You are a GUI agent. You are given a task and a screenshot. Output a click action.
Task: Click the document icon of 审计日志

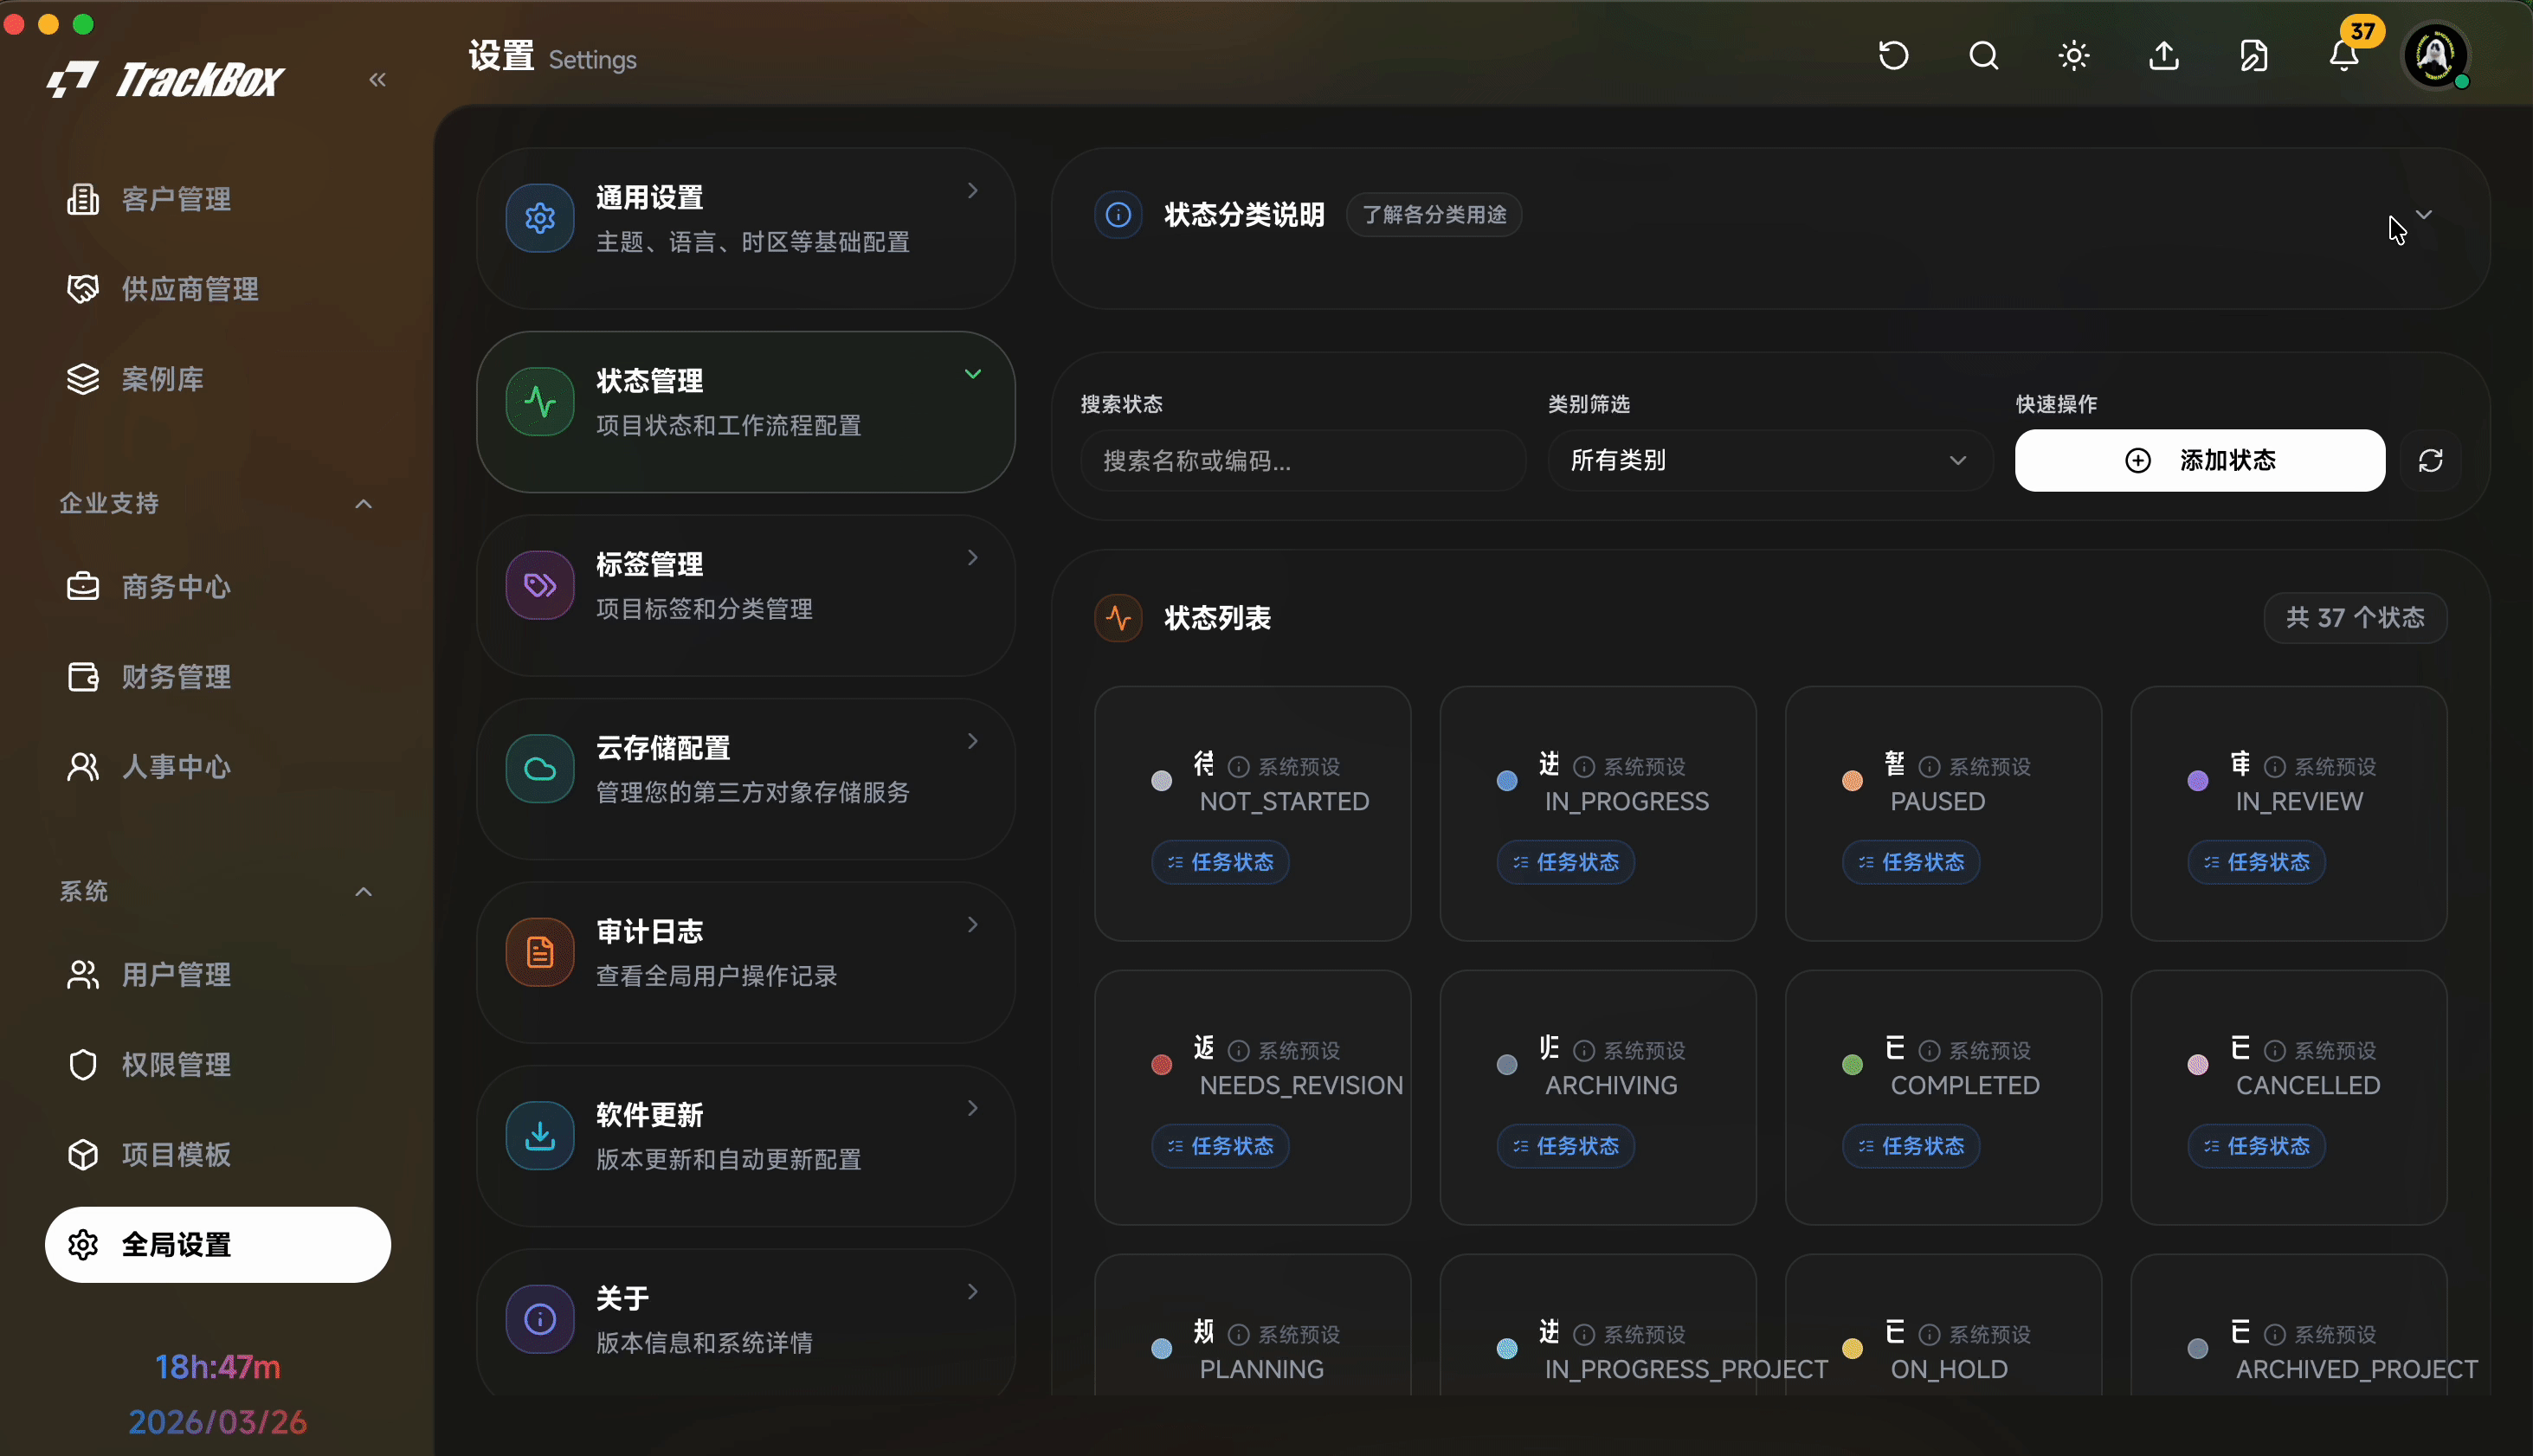pyautogui.click(x=540, y=952)
